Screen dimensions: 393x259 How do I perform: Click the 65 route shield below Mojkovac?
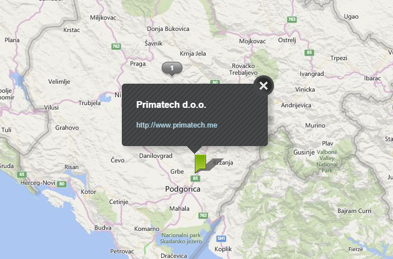click(308, 52)
